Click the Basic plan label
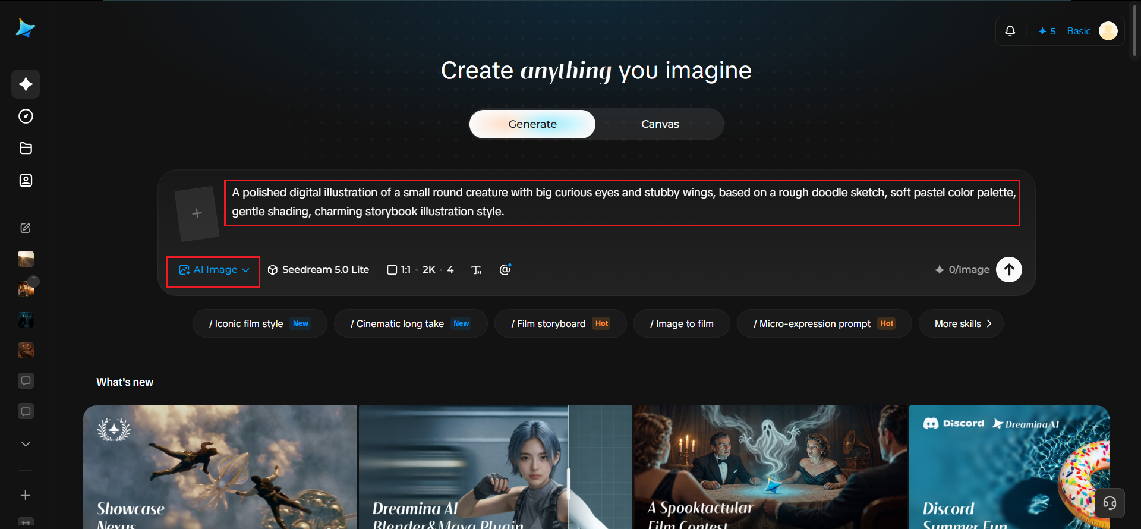 (x=1079, y=31)
